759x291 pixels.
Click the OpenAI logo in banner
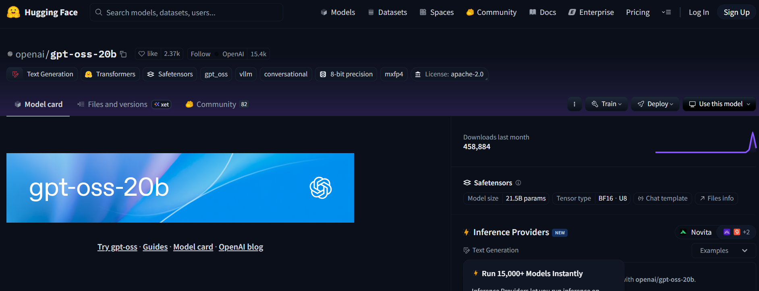pos(321,188)
